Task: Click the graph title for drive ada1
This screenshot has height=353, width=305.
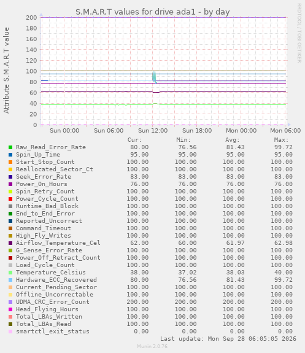Action: [153, 12]
